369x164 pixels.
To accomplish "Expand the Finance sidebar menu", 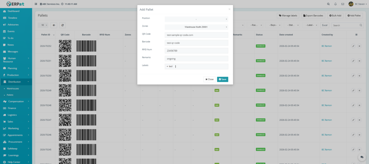I will pos(16,108).
